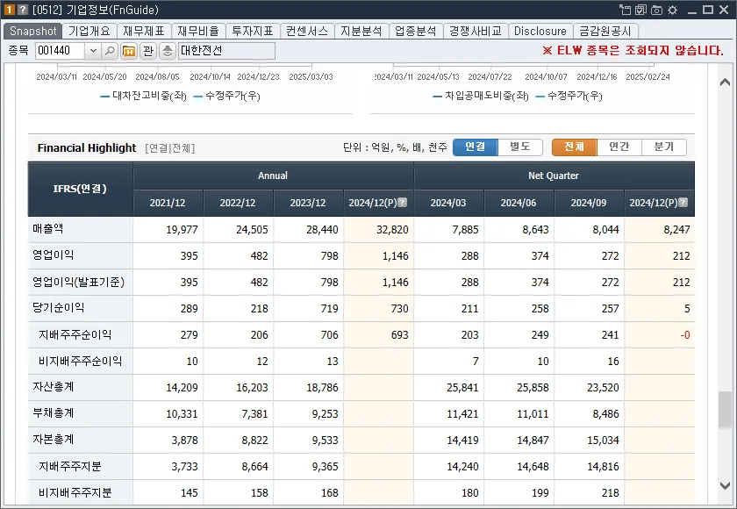Screen dimensions: 737x509
Task: Click the question mark help icon in title bar
Action: pyautogui.click(x=22, y=10)
